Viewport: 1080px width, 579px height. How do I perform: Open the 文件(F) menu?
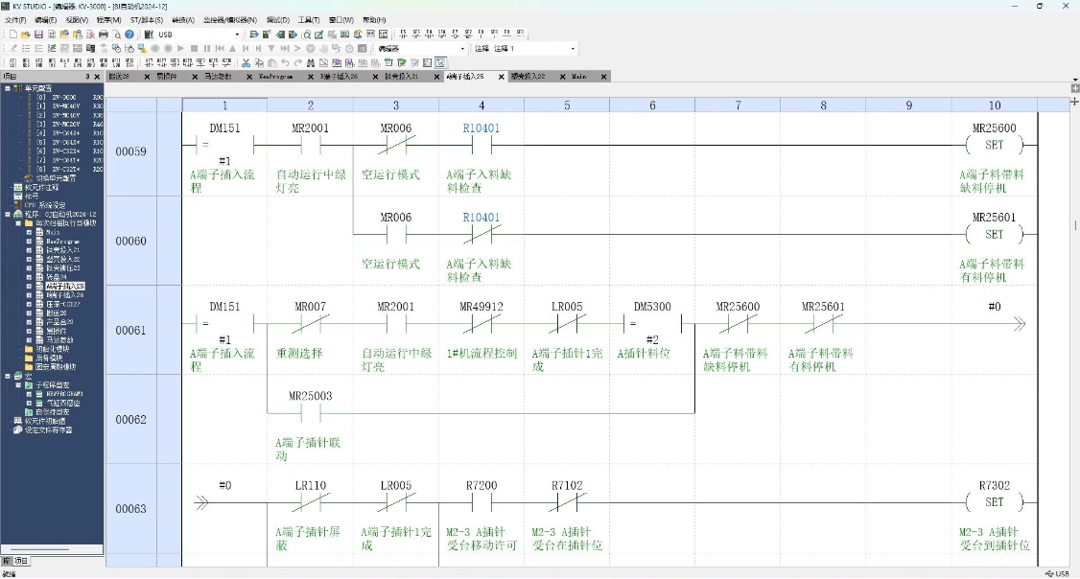(x=16, y=19)
